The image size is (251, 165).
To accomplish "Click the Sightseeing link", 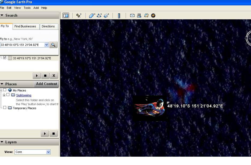I will pos(24,95).
